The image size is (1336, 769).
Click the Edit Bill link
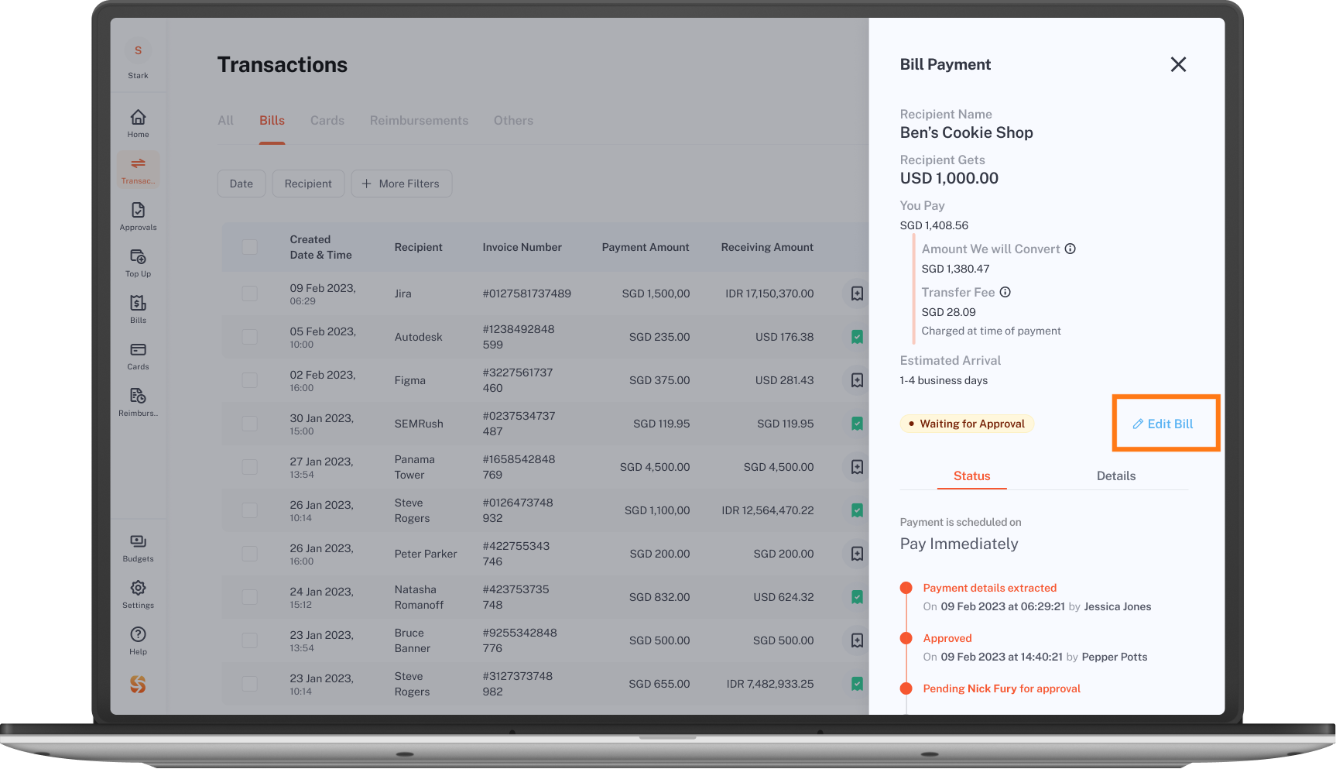click(x=1163, y=424)
